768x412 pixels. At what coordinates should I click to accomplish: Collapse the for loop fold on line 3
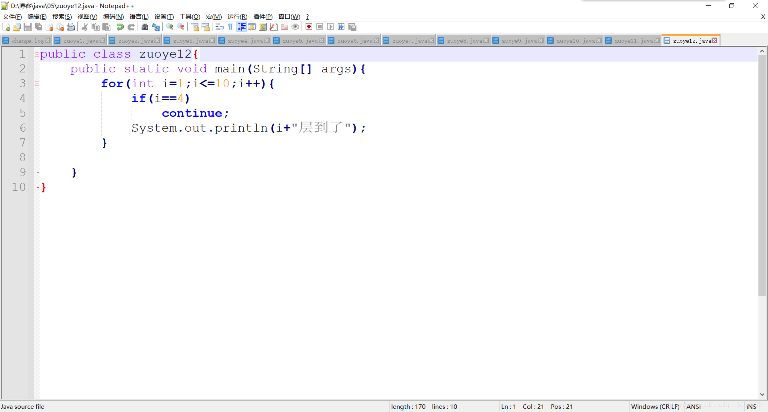(37, 84)
